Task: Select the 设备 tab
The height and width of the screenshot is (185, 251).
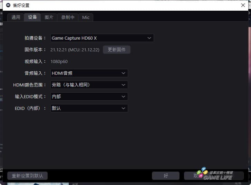Action: pos(32,17)
